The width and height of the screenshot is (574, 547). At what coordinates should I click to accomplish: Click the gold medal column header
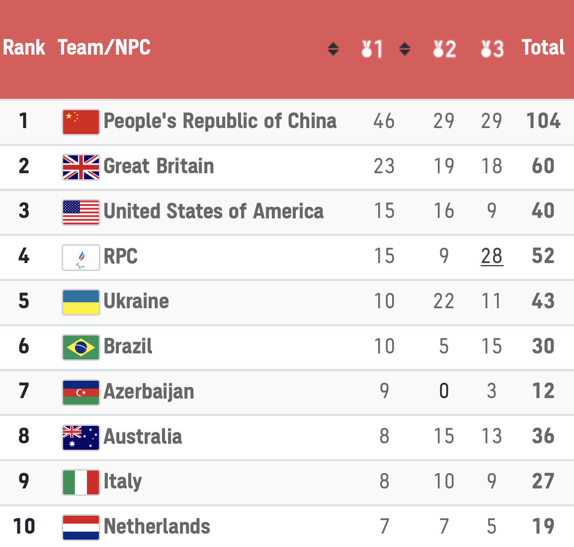click(372, 49)
